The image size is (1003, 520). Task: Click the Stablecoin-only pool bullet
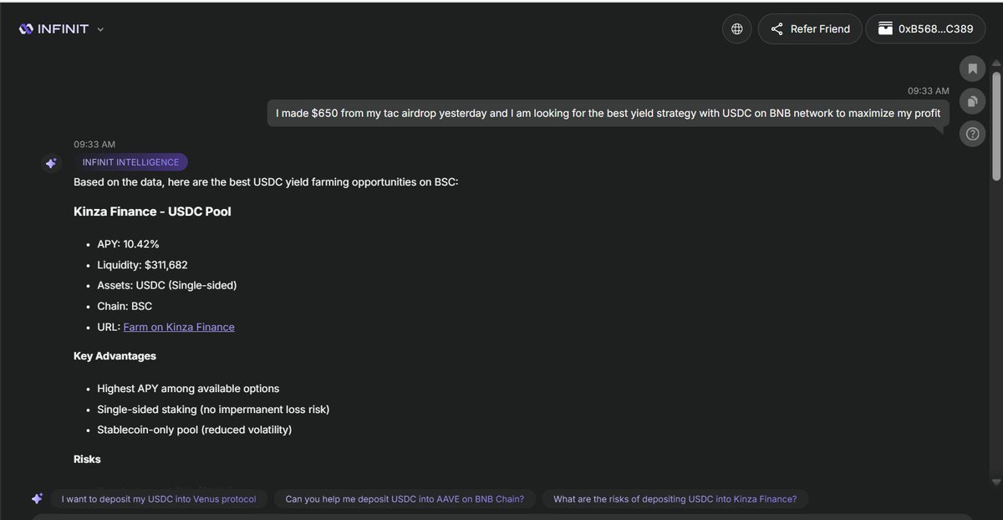click(194, 430)
